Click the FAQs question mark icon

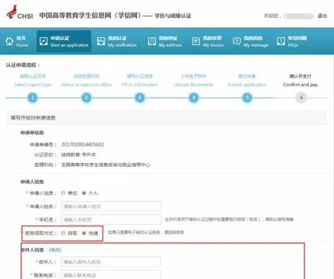coord(281,42)
